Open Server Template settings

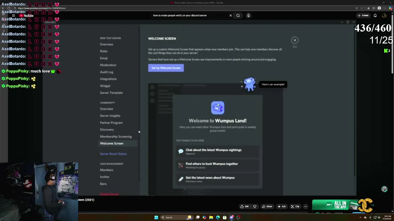pyautogui.click(x=111, y=93)
